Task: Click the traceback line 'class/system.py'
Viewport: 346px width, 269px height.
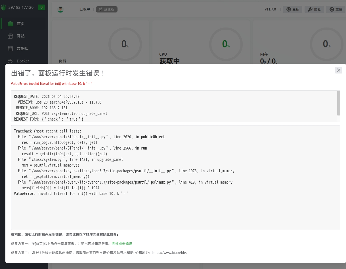Action: (x=70, y=159)
